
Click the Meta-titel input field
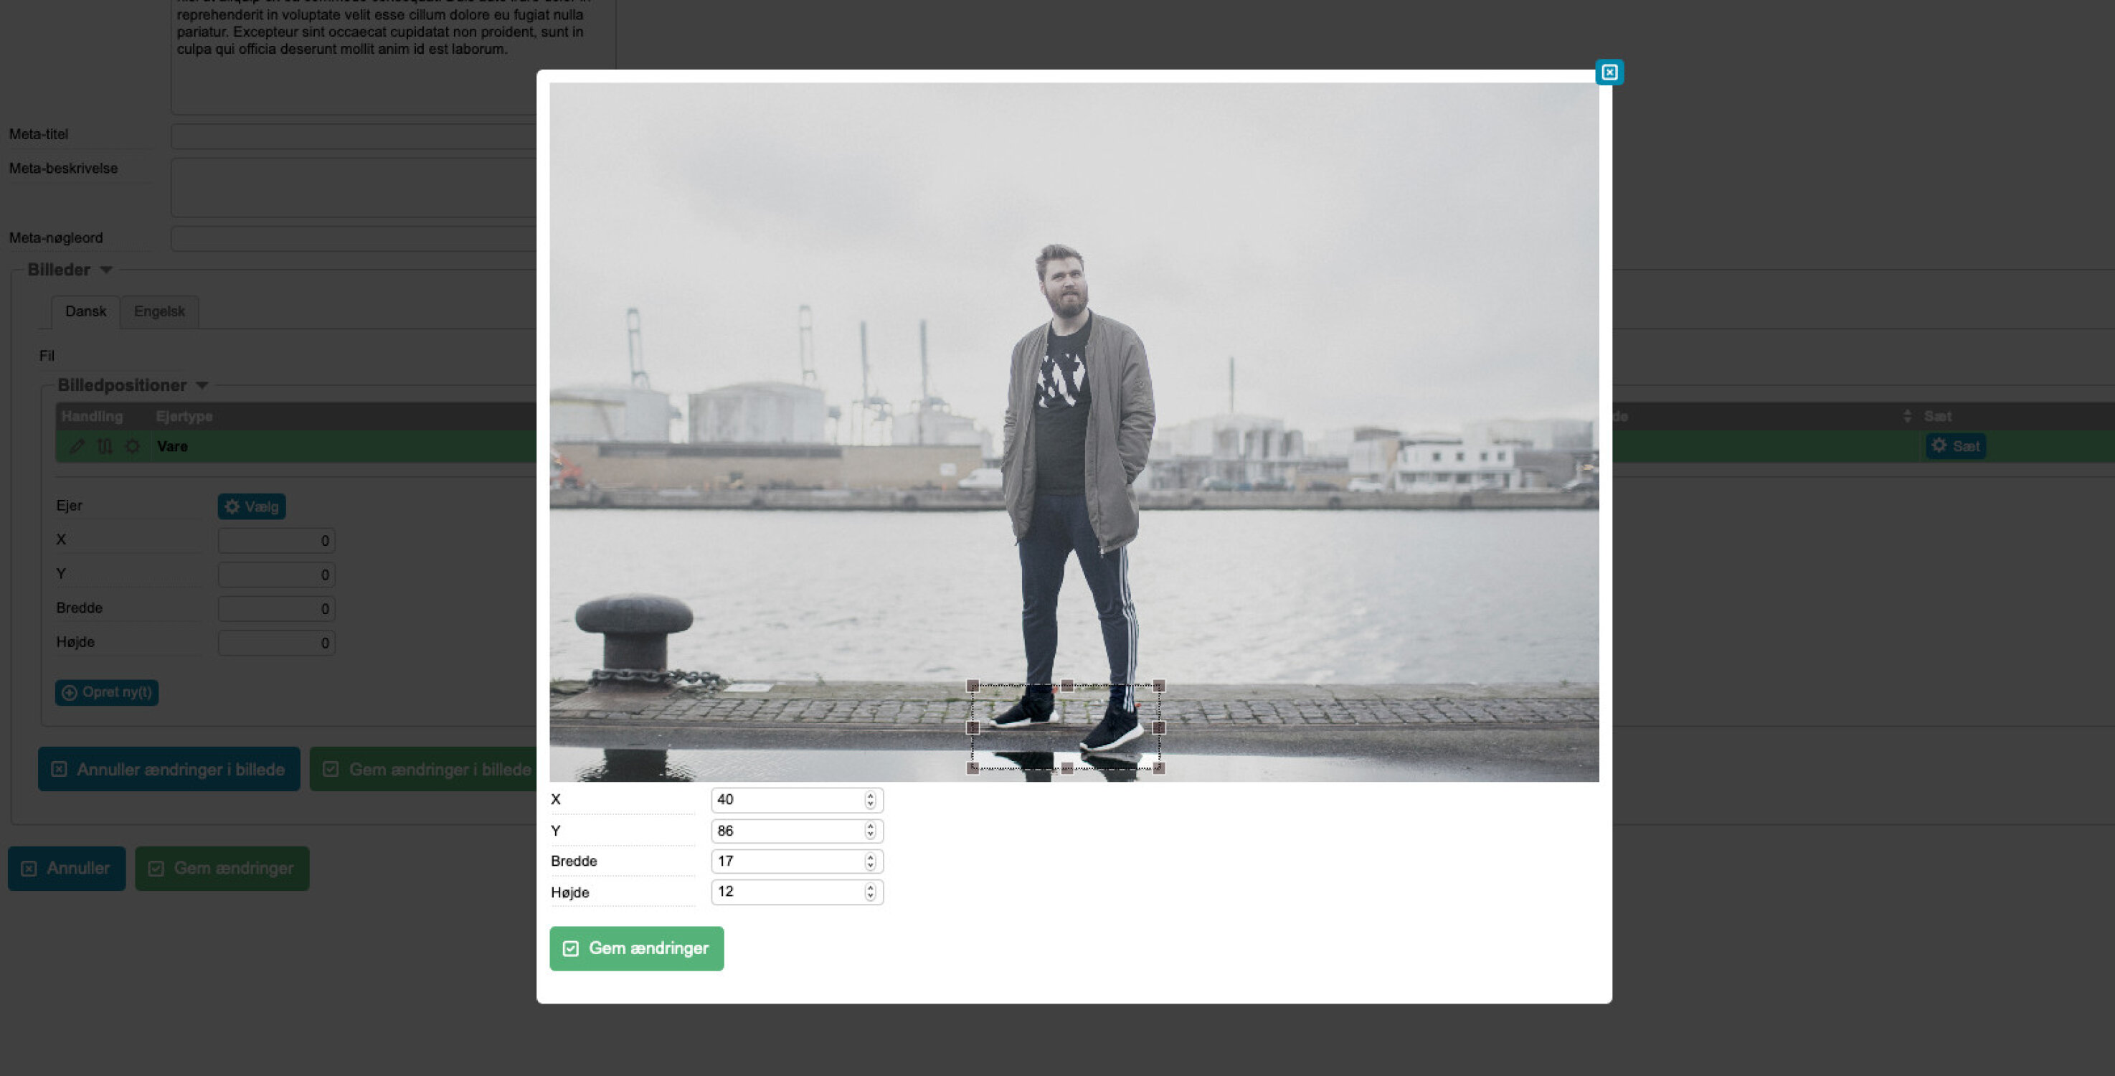[x=354, y=136]
